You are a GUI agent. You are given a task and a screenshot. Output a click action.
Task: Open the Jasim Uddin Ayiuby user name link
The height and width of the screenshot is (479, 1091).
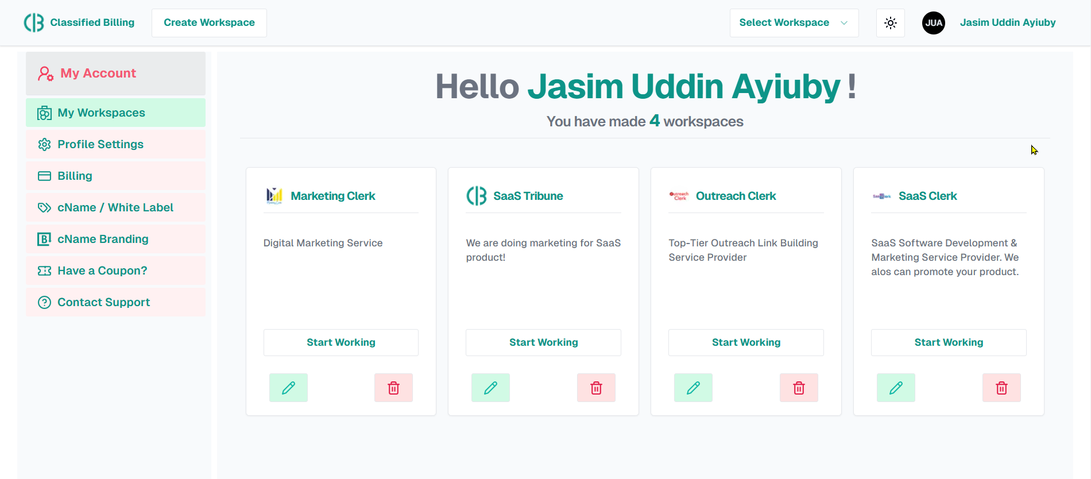pos(1008,22)
